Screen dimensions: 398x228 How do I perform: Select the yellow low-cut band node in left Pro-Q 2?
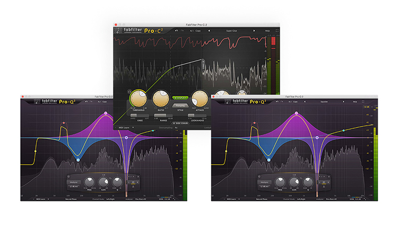tap(36, 152)
